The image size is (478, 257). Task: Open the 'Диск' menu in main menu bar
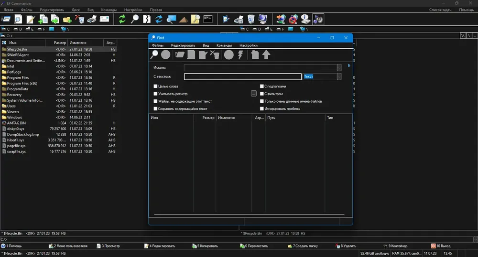[x=76, y=10]
